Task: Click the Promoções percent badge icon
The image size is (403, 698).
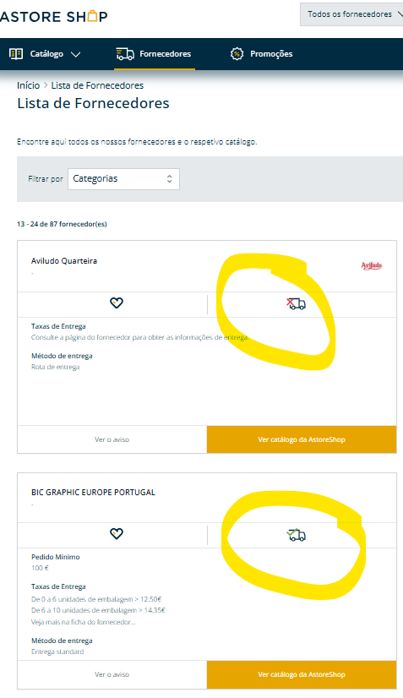Action: click(x=237, y=54)
